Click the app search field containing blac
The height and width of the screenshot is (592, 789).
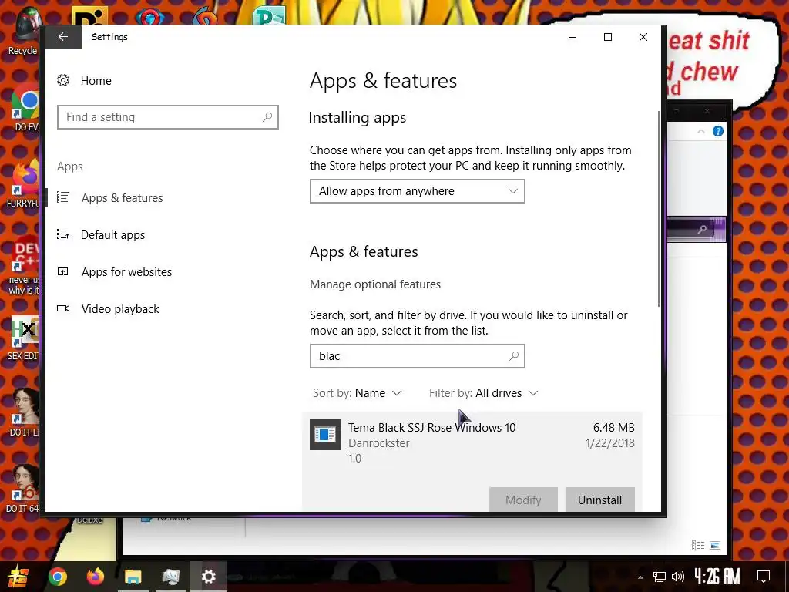[417, 356]
